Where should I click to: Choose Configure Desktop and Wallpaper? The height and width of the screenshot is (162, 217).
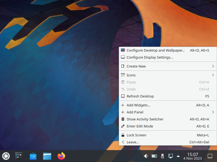168,50
